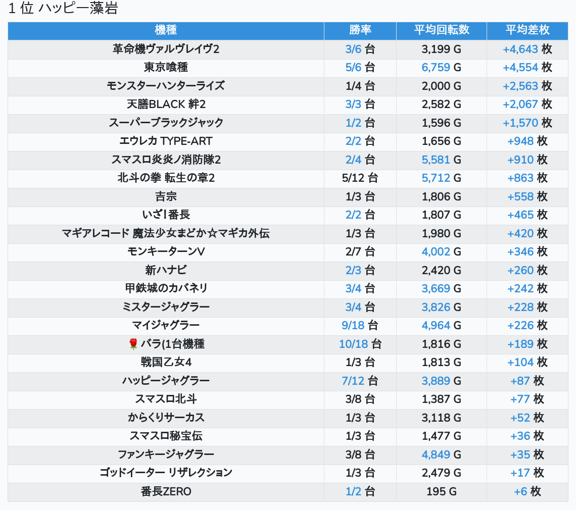This screenshot has width=576, height=510.
Task: Click the 10/18 win rate for バラ
Action: (353, 344)
